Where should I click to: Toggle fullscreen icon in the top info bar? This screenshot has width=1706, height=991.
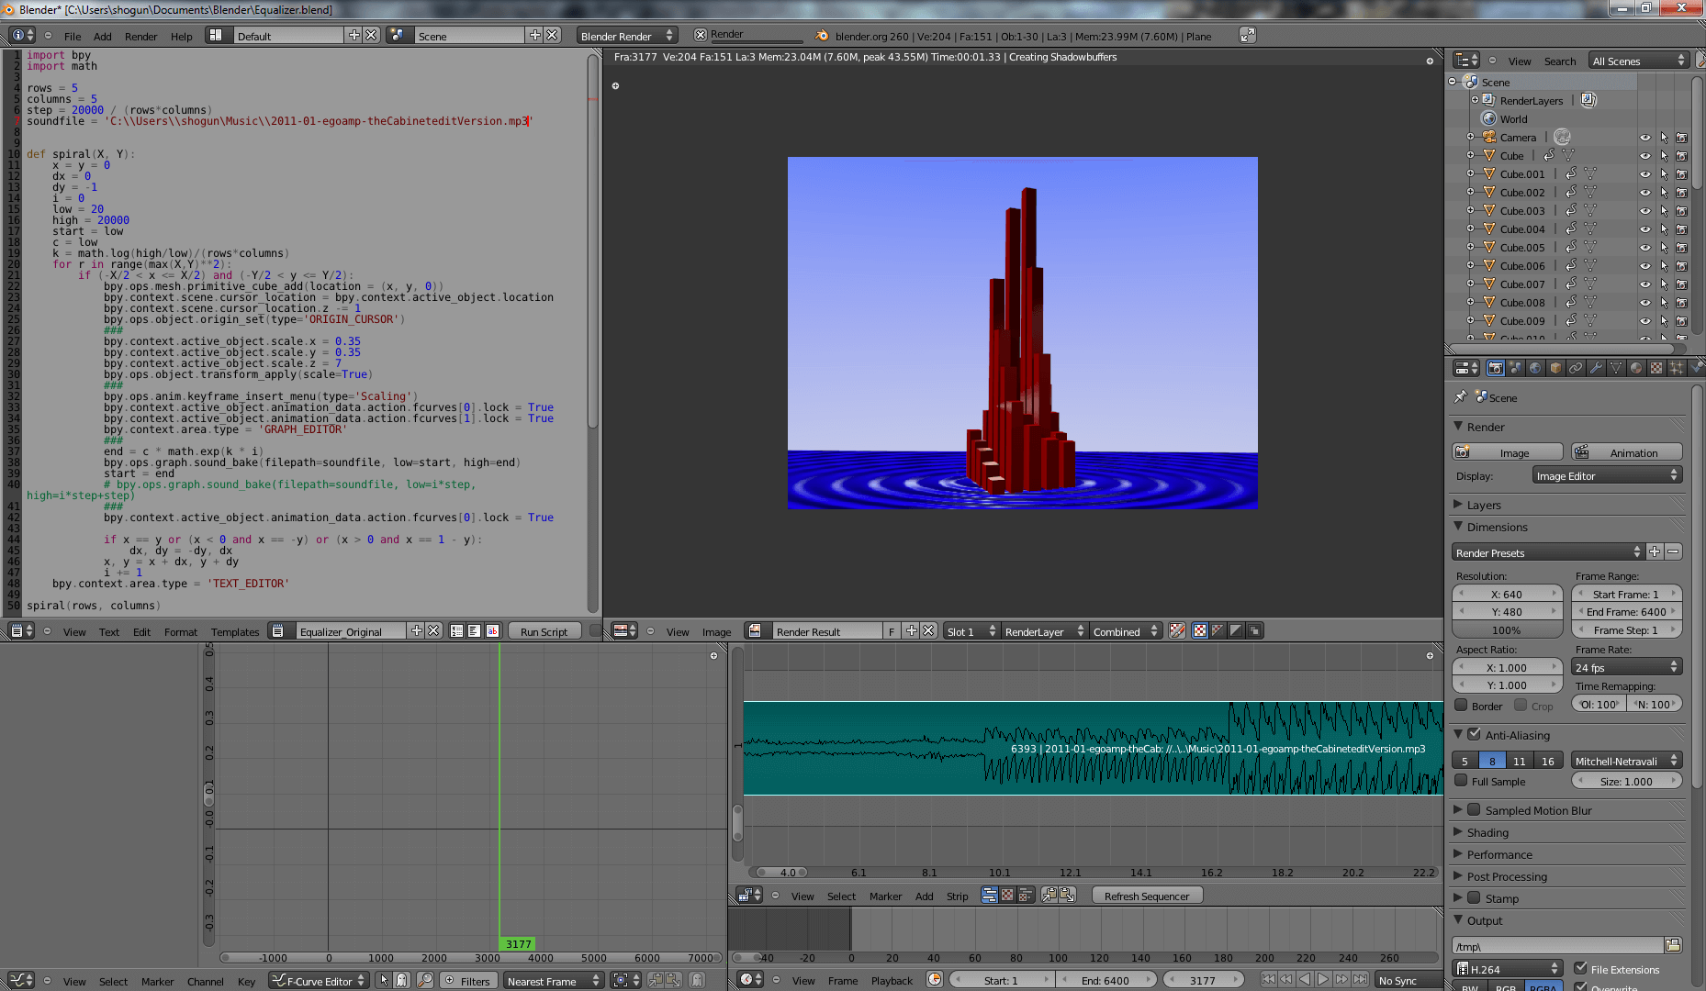coord(1247,35)
